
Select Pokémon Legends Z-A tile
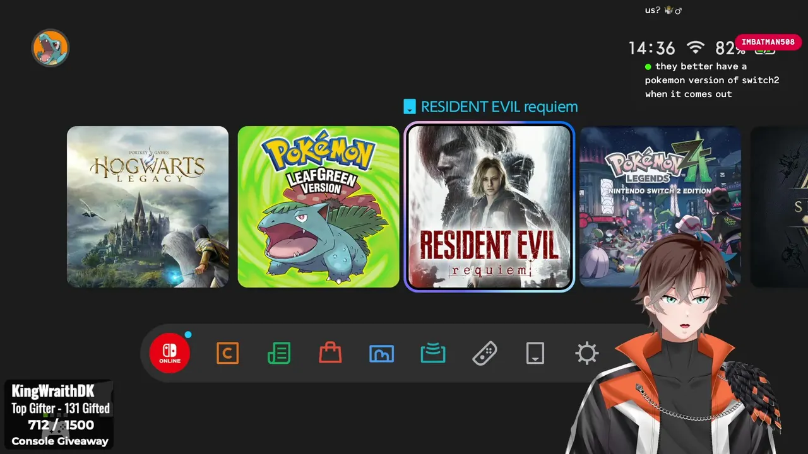pos(660,207)
